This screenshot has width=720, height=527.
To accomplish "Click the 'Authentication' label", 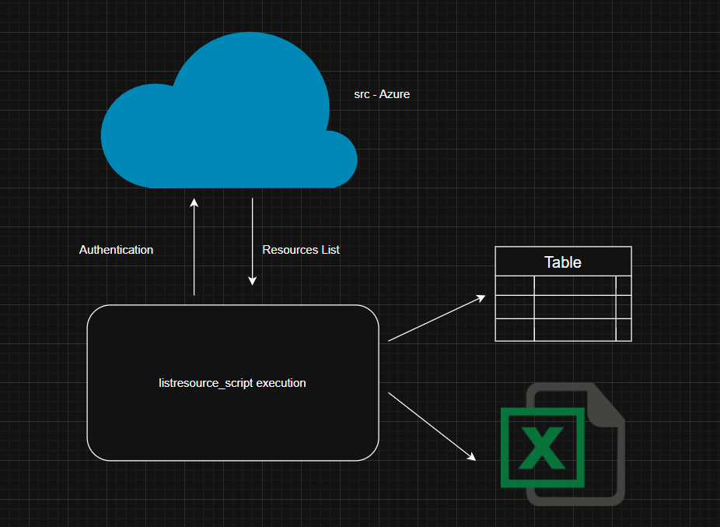I will 116,250.
